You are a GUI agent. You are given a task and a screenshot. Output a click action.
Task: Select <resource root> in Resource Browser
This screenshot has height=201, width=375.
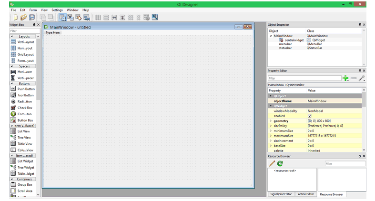pyautogui.click(x=285, y=171)
